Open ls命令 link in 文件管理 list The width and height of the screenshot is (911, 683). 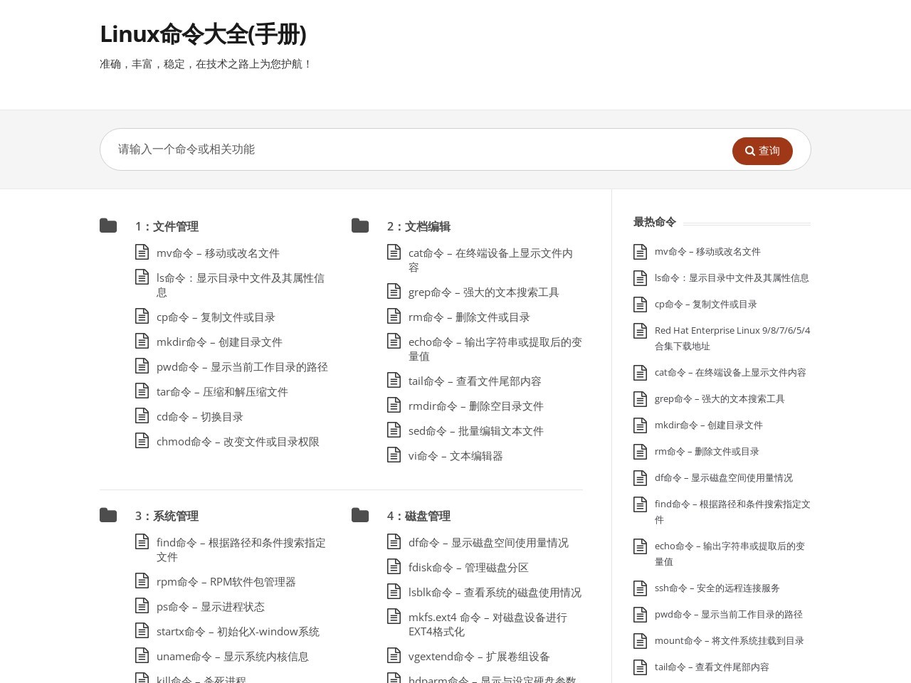point(241,285)
